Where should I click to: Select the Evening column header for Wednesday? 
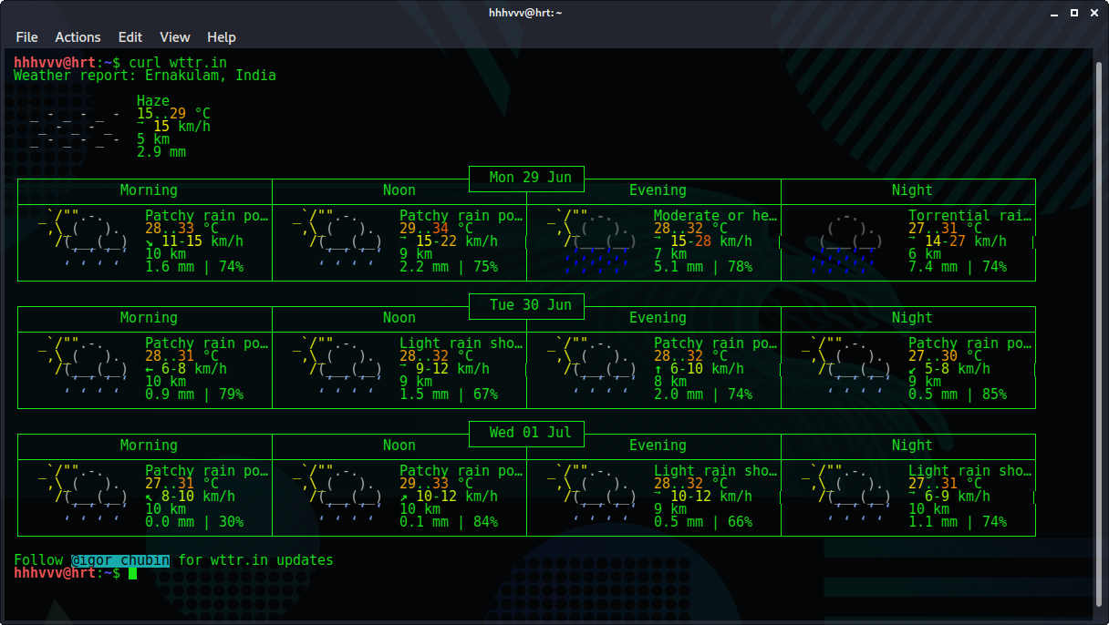coord(658,445)
